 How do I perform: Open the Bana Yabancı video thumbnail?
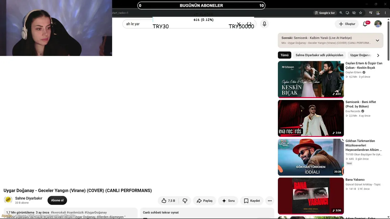tap(311, 196)
